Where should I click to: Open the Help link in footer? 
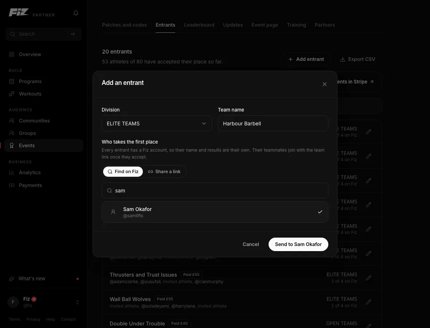[x=50, y=320]
